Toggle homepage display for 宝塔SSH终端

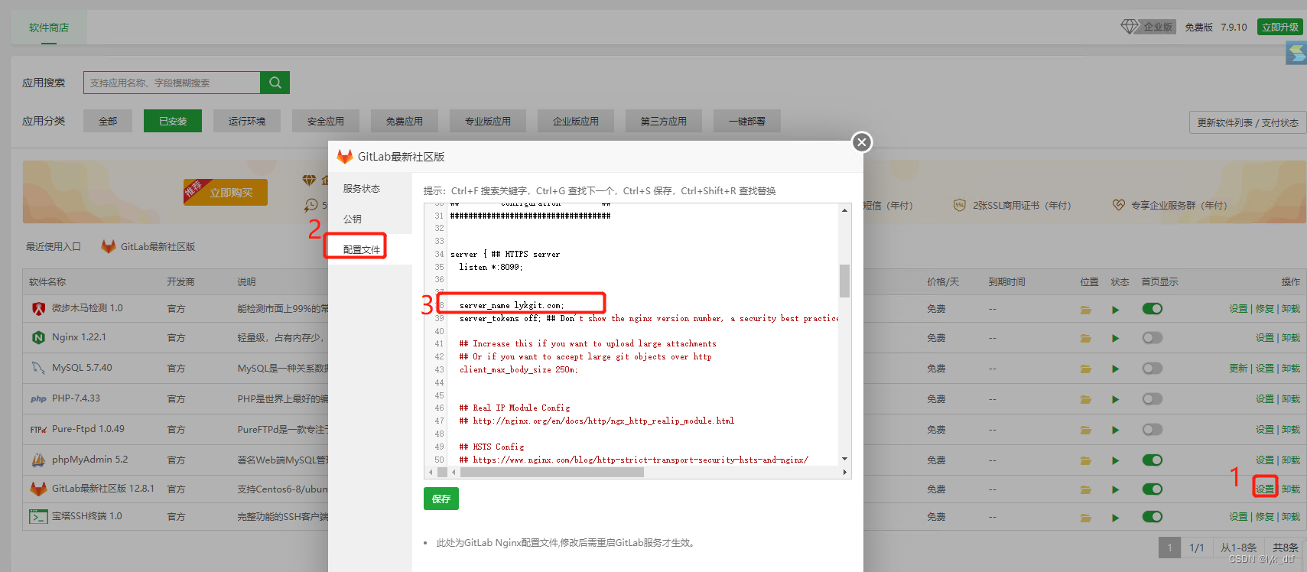point(1153,517)
